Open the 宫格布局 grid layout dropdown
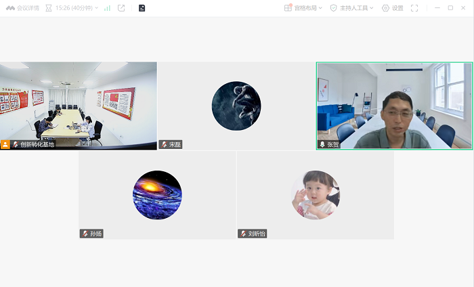Image resolution: width=474 pixels, height=287 pixels. click(303, 8)
